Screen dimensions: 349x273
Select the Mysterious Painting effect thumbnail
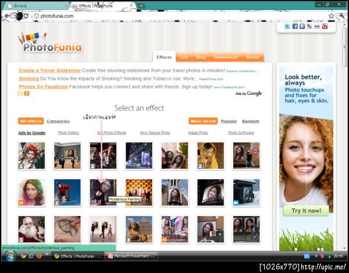pos(103,192)
